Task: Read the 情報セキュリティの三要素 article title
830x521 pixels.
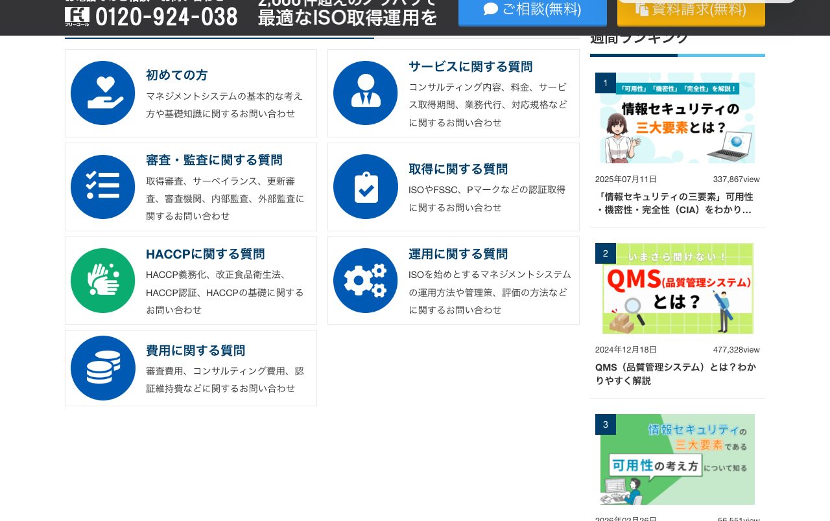Action: (674, 203)
